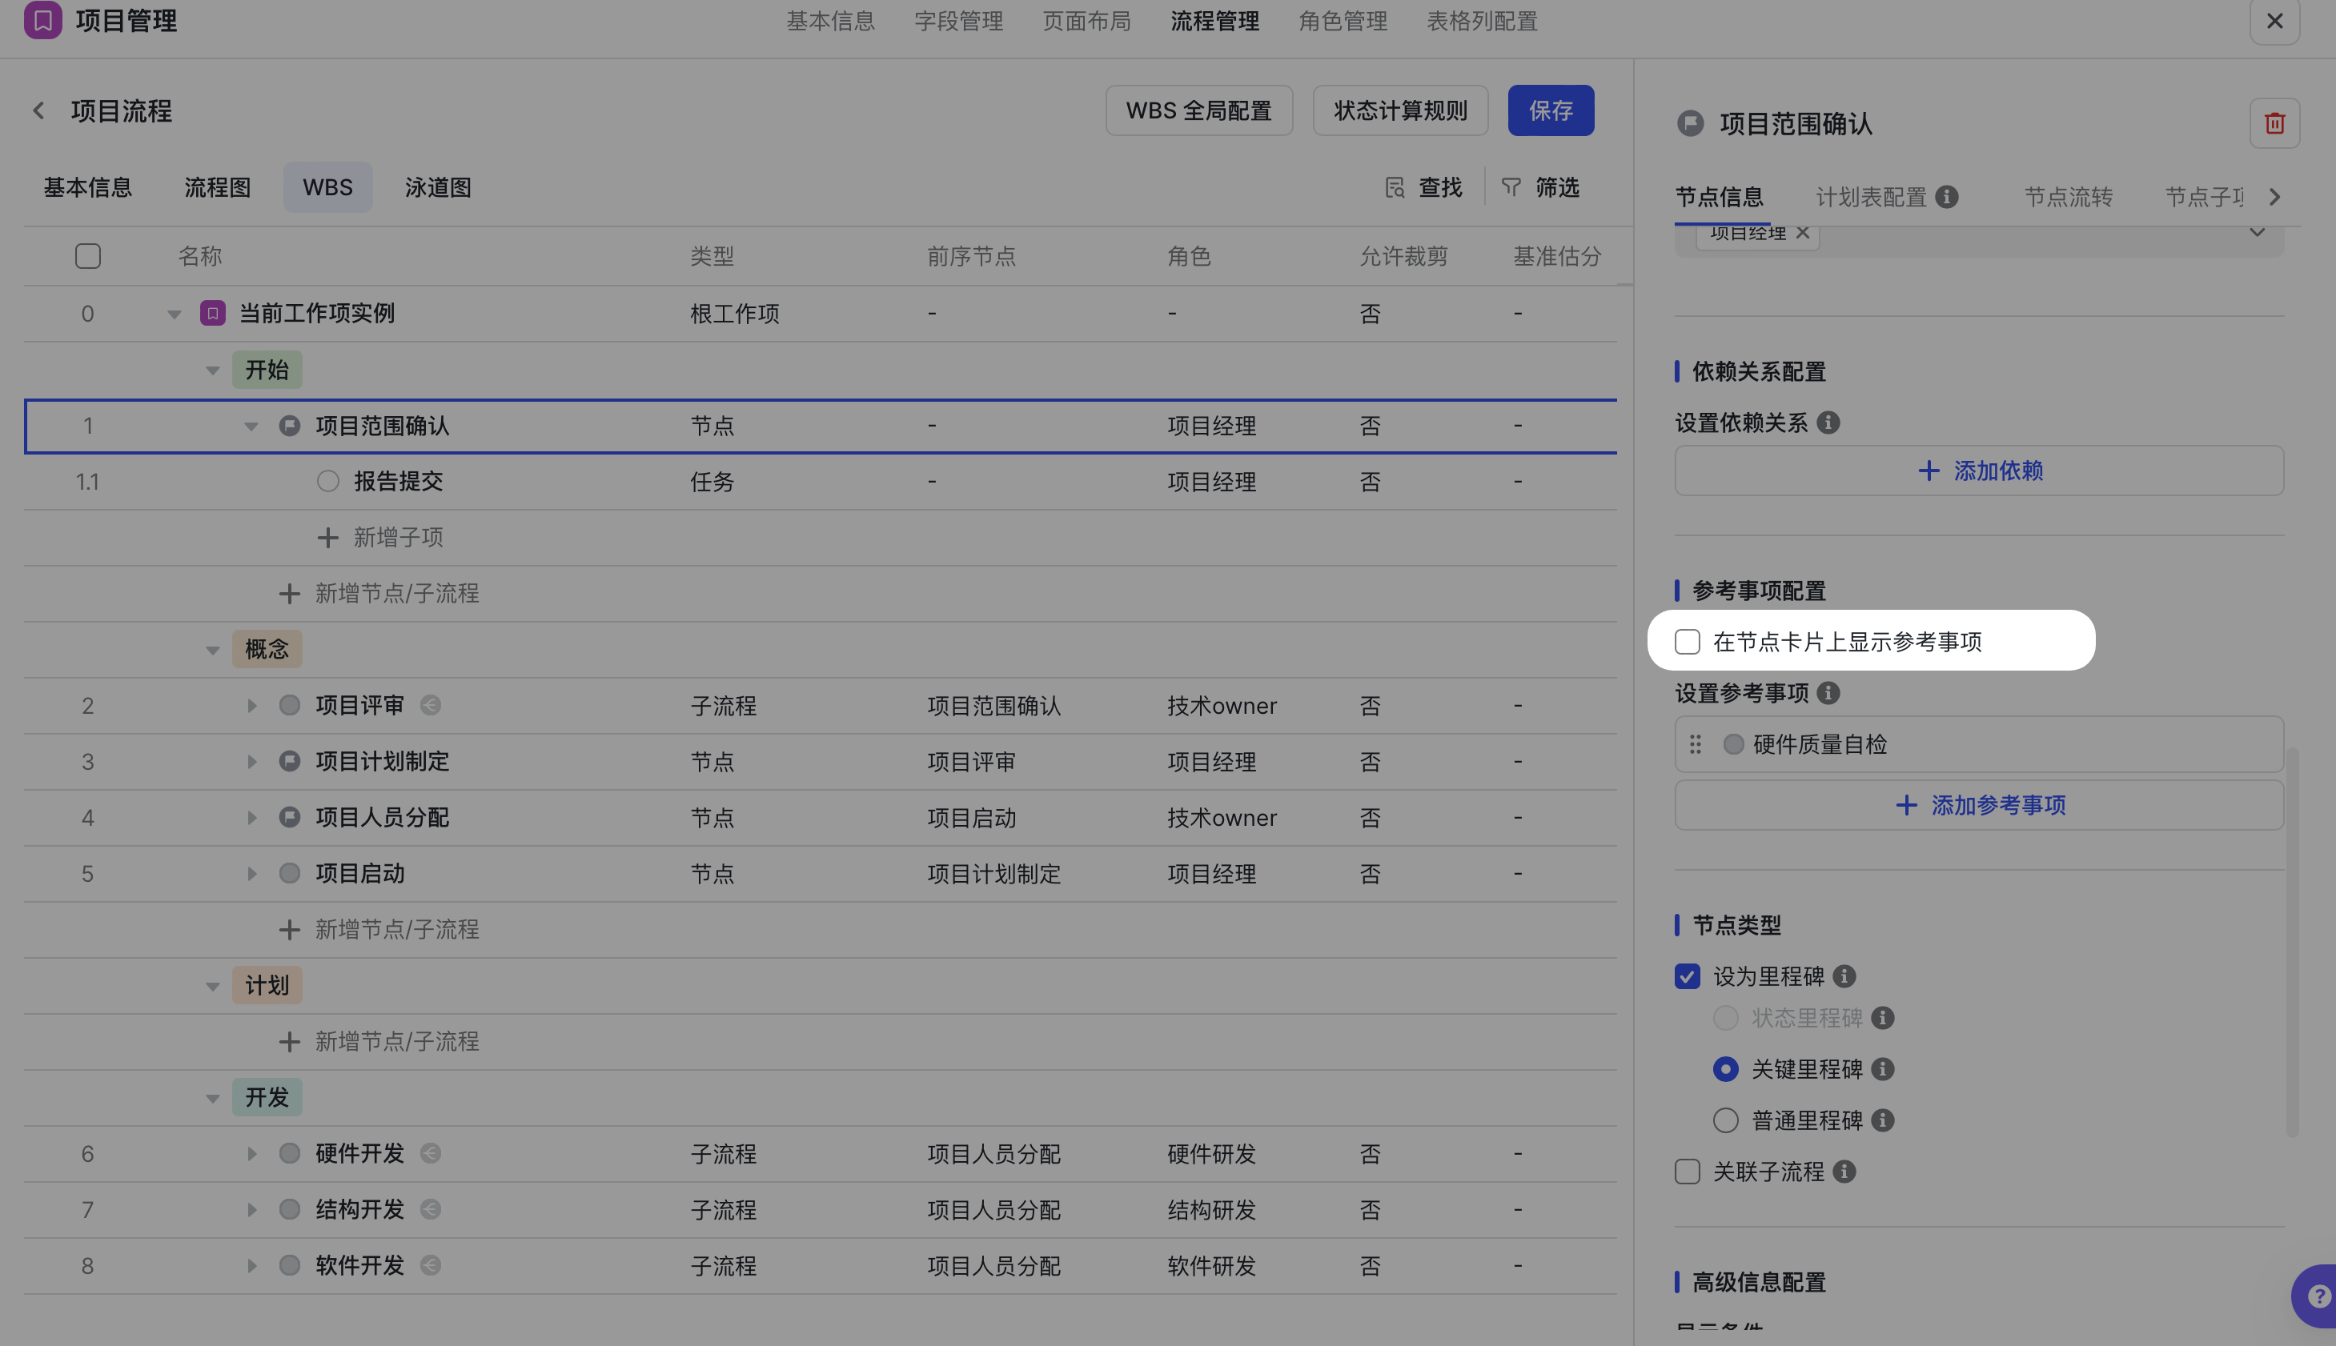Remove the 项目经理 tag with its x
The width and height of the screenshot is (2336, 1346).
(x=1802, y=232)
